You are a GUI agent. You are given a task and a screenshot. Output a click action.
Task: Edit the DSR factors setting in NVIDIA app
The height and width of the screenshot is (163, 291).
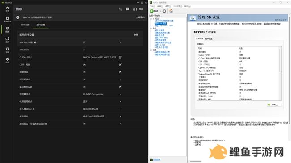120,65
